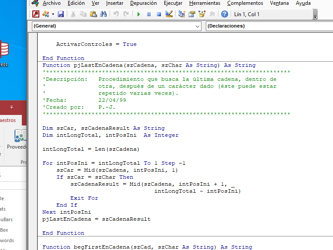Click the 'Fecha: 22/04/99' comment line
333x250 pixels.
pyautogui.click(x=84, y=100)
